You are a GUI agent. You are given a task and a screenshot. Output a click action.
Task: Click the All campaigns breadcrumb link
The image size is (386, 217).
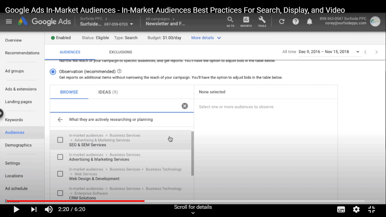(x=158, y=19)
